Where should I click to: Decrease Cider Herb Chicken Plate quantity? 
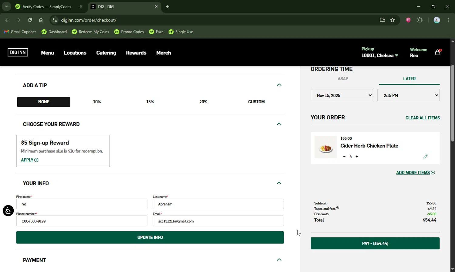(344, 156)
